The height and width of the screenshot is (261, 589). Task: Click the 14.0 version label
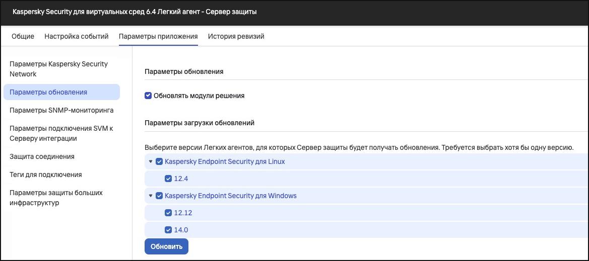pos(181,230)
